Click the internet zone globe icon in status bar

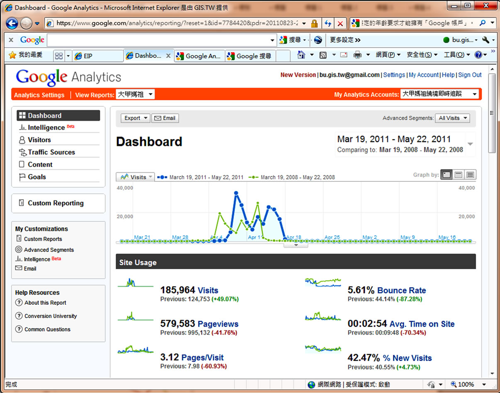pyautogui.click(x=311, y=385)
